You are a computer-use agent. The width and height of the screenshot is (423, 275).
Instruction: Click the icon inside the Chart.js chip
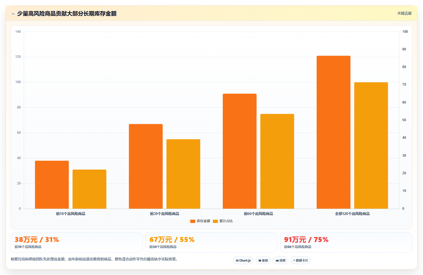pos(237,260)
